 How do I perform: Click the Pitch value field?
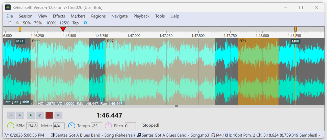130,126
